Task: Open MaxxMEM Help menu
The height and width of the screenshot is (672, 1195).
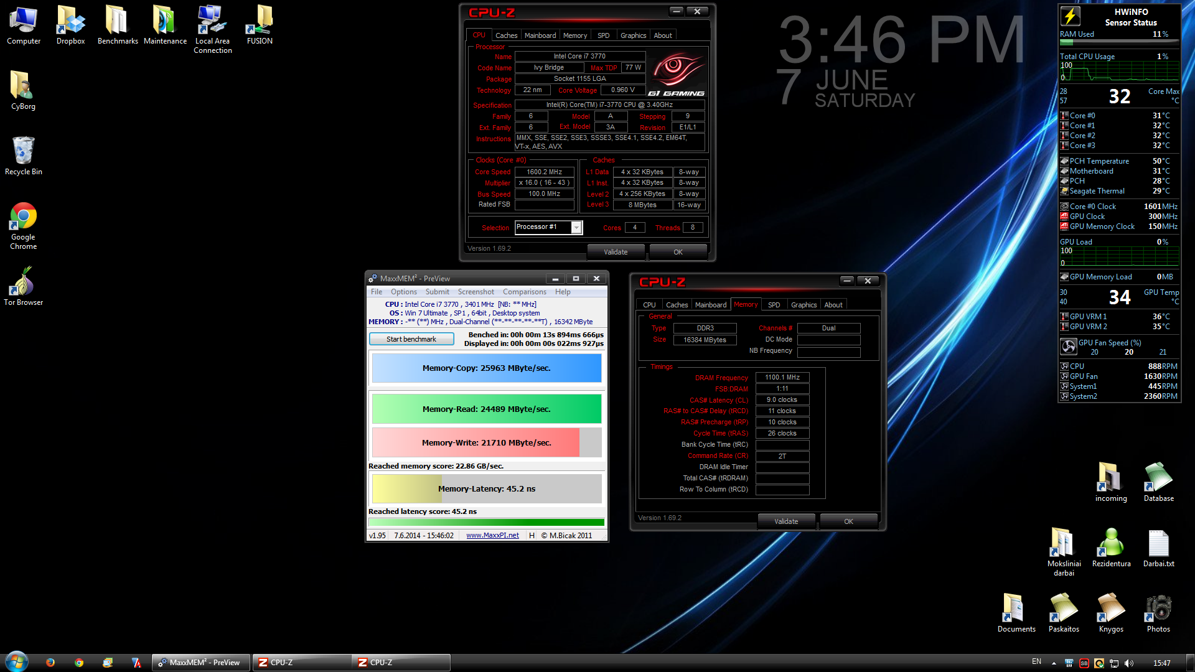Action: point(563,292)
